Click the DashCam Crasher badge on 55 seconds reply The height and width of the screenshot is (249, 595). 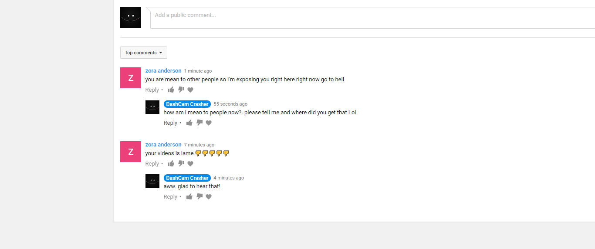(187, 104)
